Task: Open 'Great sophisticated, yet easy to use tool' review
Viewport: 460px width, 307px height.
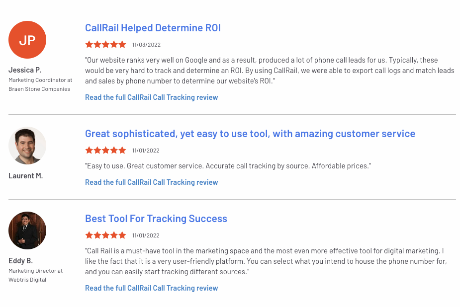Action: tap(250, 133)
